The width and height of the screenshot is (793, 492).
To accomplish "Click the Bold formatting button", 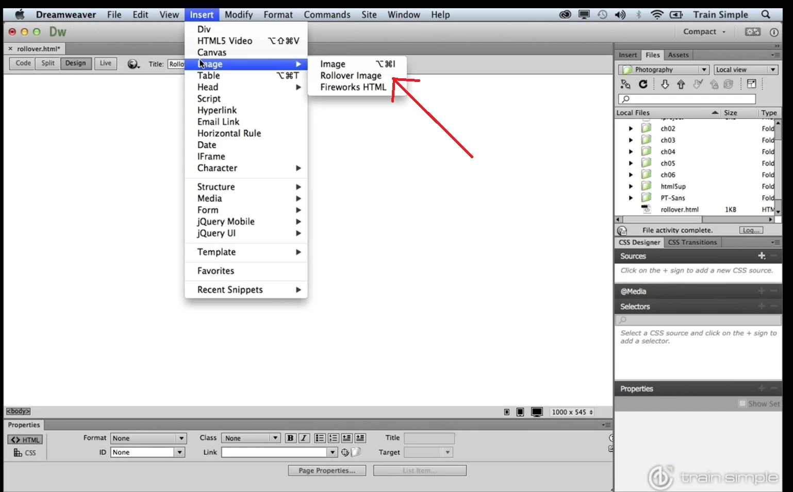I will click(x=290, y=438).
